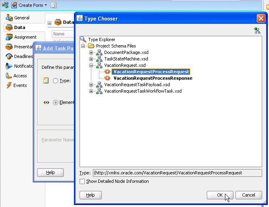This screenshot has width=269, height=207.
Task: Click the element icon beside the Element radio
Action: [46, 102]
